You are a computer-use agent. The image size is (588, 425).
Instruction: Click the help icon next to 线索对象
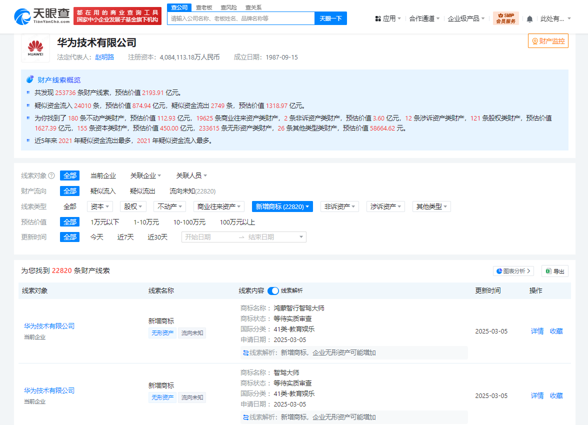[52, 175]
